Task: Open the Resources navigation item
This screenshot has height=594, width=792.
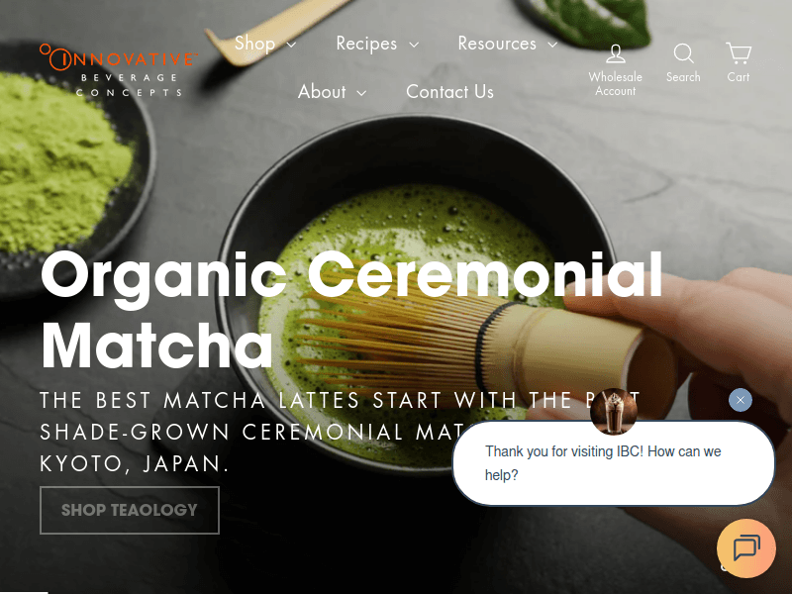Action: click(497, 44)
